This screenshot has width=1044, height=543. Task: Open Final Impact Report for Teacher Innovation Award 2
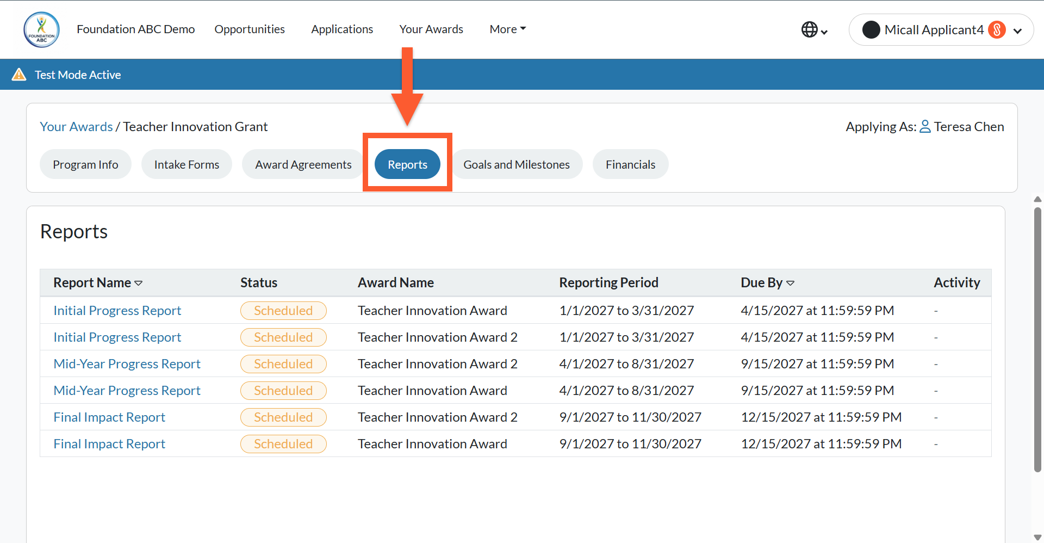point(109,417)
